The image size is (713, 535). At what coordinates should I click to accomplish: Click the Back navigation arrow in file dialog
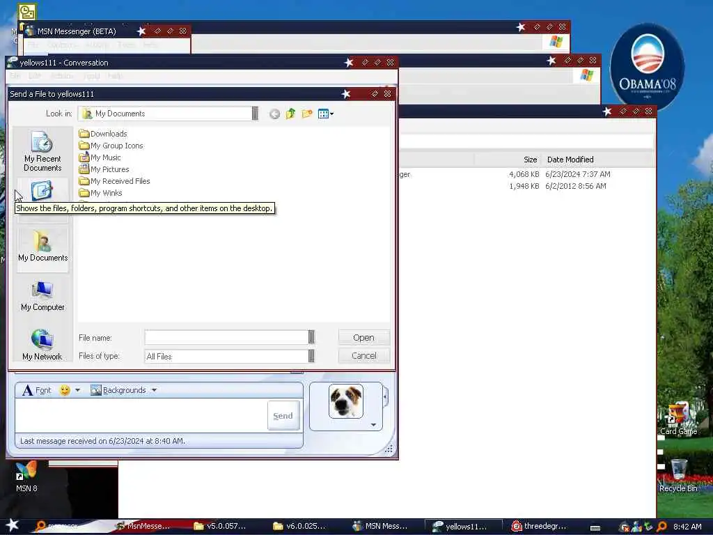(x=274, y=114)
